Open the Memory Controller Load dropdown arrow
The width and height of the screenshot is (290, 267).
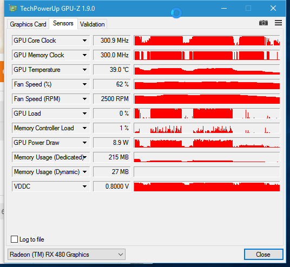pyautogui.click(x=85, y=128)
